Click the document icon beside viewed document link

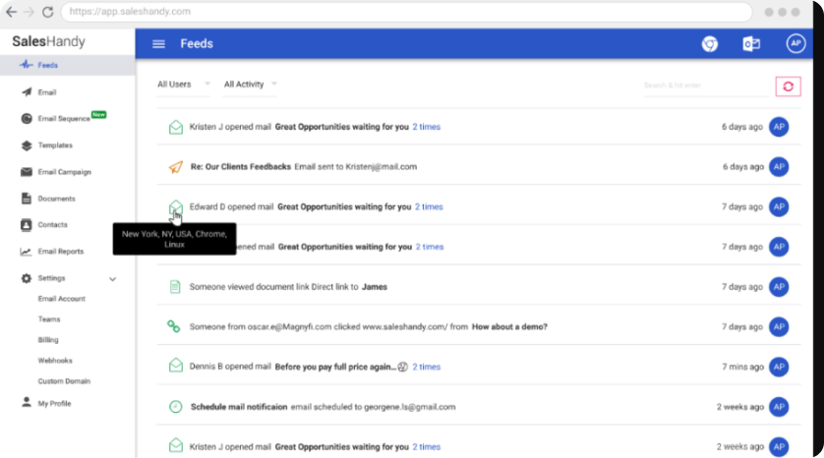pos(175,287)
